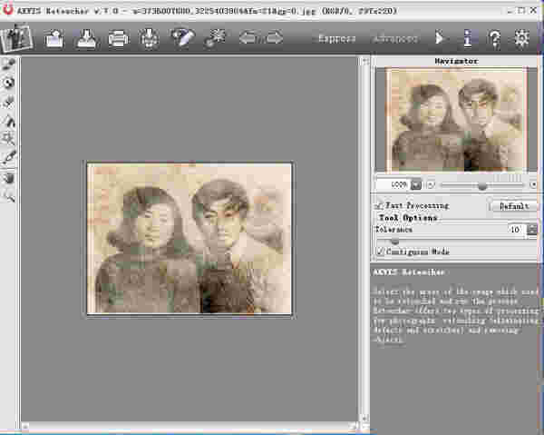This screenshot has width=544, height=435.
Task: Select the Hand tool in left toolbar
Action: click(10, 176)
